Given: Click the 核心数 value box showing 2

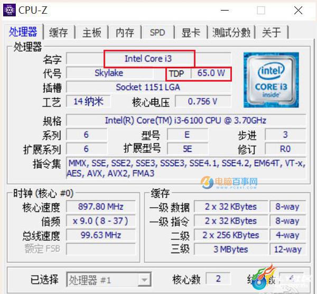Looking at the screenshot, I should coord(218,279).
